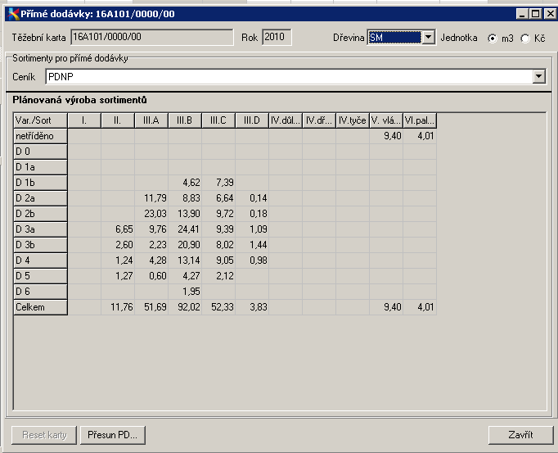Click cell 4,62 in row D 1b

(185, 183)
